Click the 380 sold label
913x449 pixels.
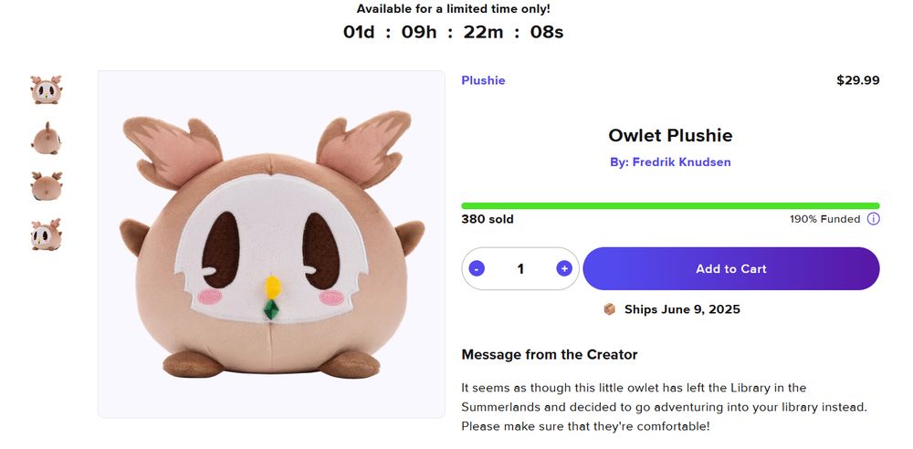pos(488,219)
